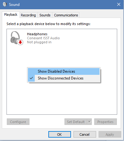The image size is (124, 141).
Task: Close the Sound dialog window
Action: [x=119, y=4]
